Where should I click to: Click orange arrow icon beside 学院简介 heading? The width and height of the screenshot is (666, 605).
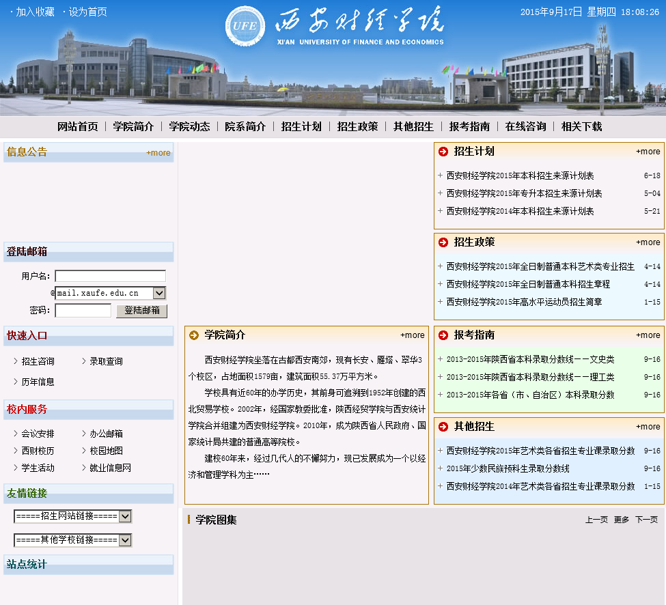click(194, 335)
